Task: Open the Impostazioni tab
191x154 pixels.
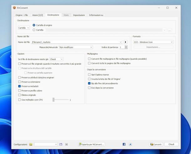Action: pos(79,15)
